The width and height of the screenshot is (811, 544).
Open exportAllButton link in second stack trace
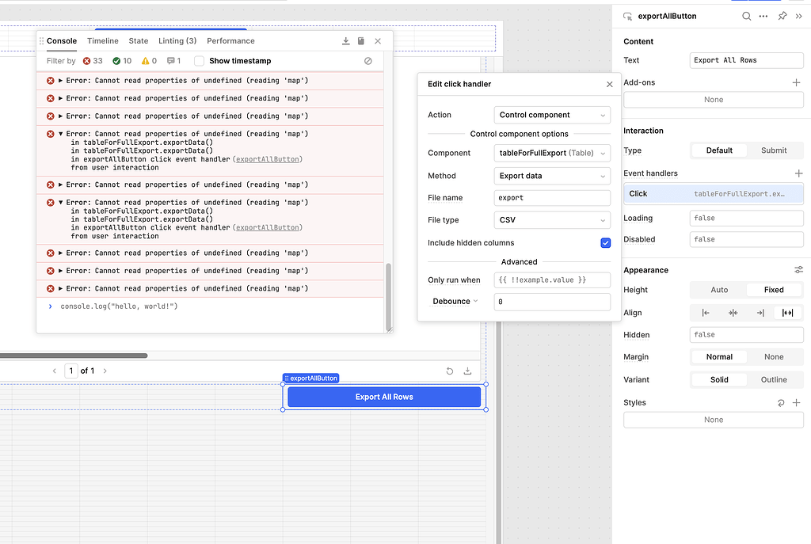[268, 227]
